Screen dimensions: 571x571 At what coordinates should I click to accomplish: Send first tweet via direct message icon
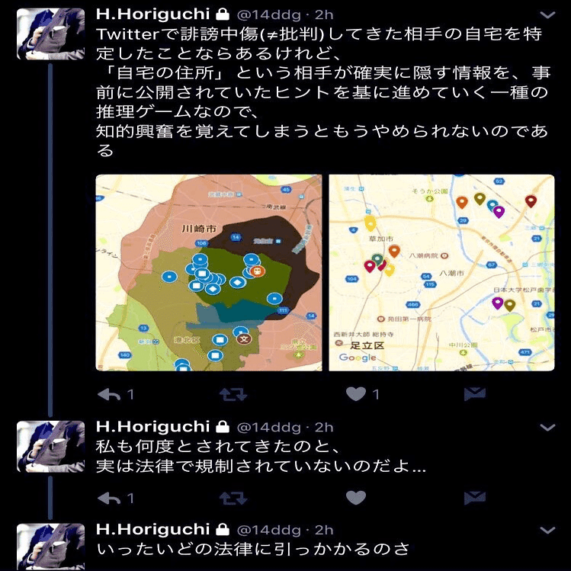pyautogui.click(x=475, y=394)
